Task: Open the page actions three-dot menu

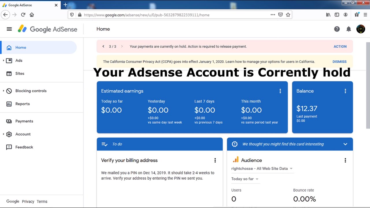Action: 273,15
